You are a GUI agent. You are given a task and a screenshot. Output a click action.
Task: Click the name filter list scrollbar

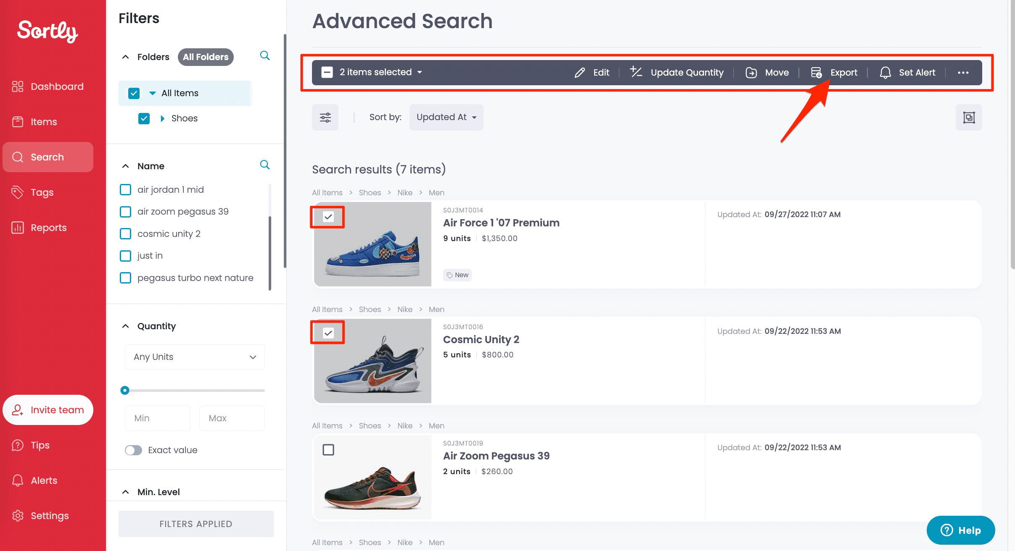270,253
